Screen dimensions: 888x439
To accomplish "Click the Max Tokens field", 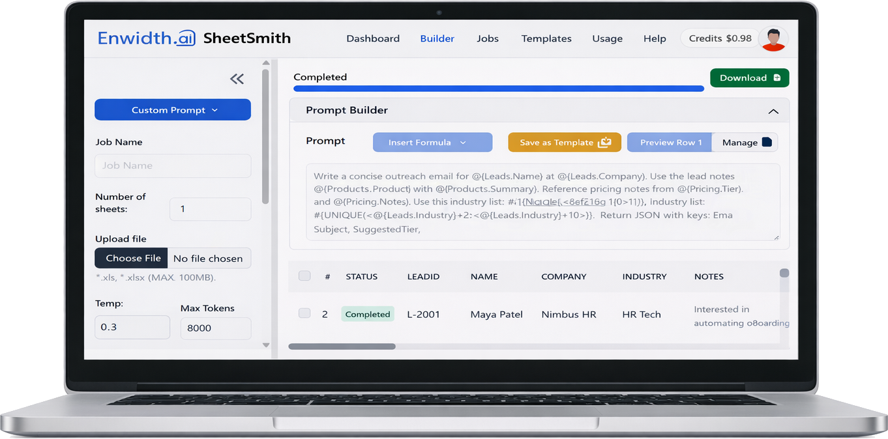I will point(215,328).
